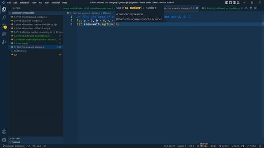
Task: Open the Manage gear icon
Action: coord(4,140)
